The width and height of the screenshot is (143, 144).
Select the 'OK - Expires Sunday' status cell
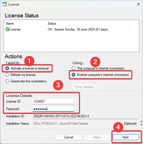78,29
